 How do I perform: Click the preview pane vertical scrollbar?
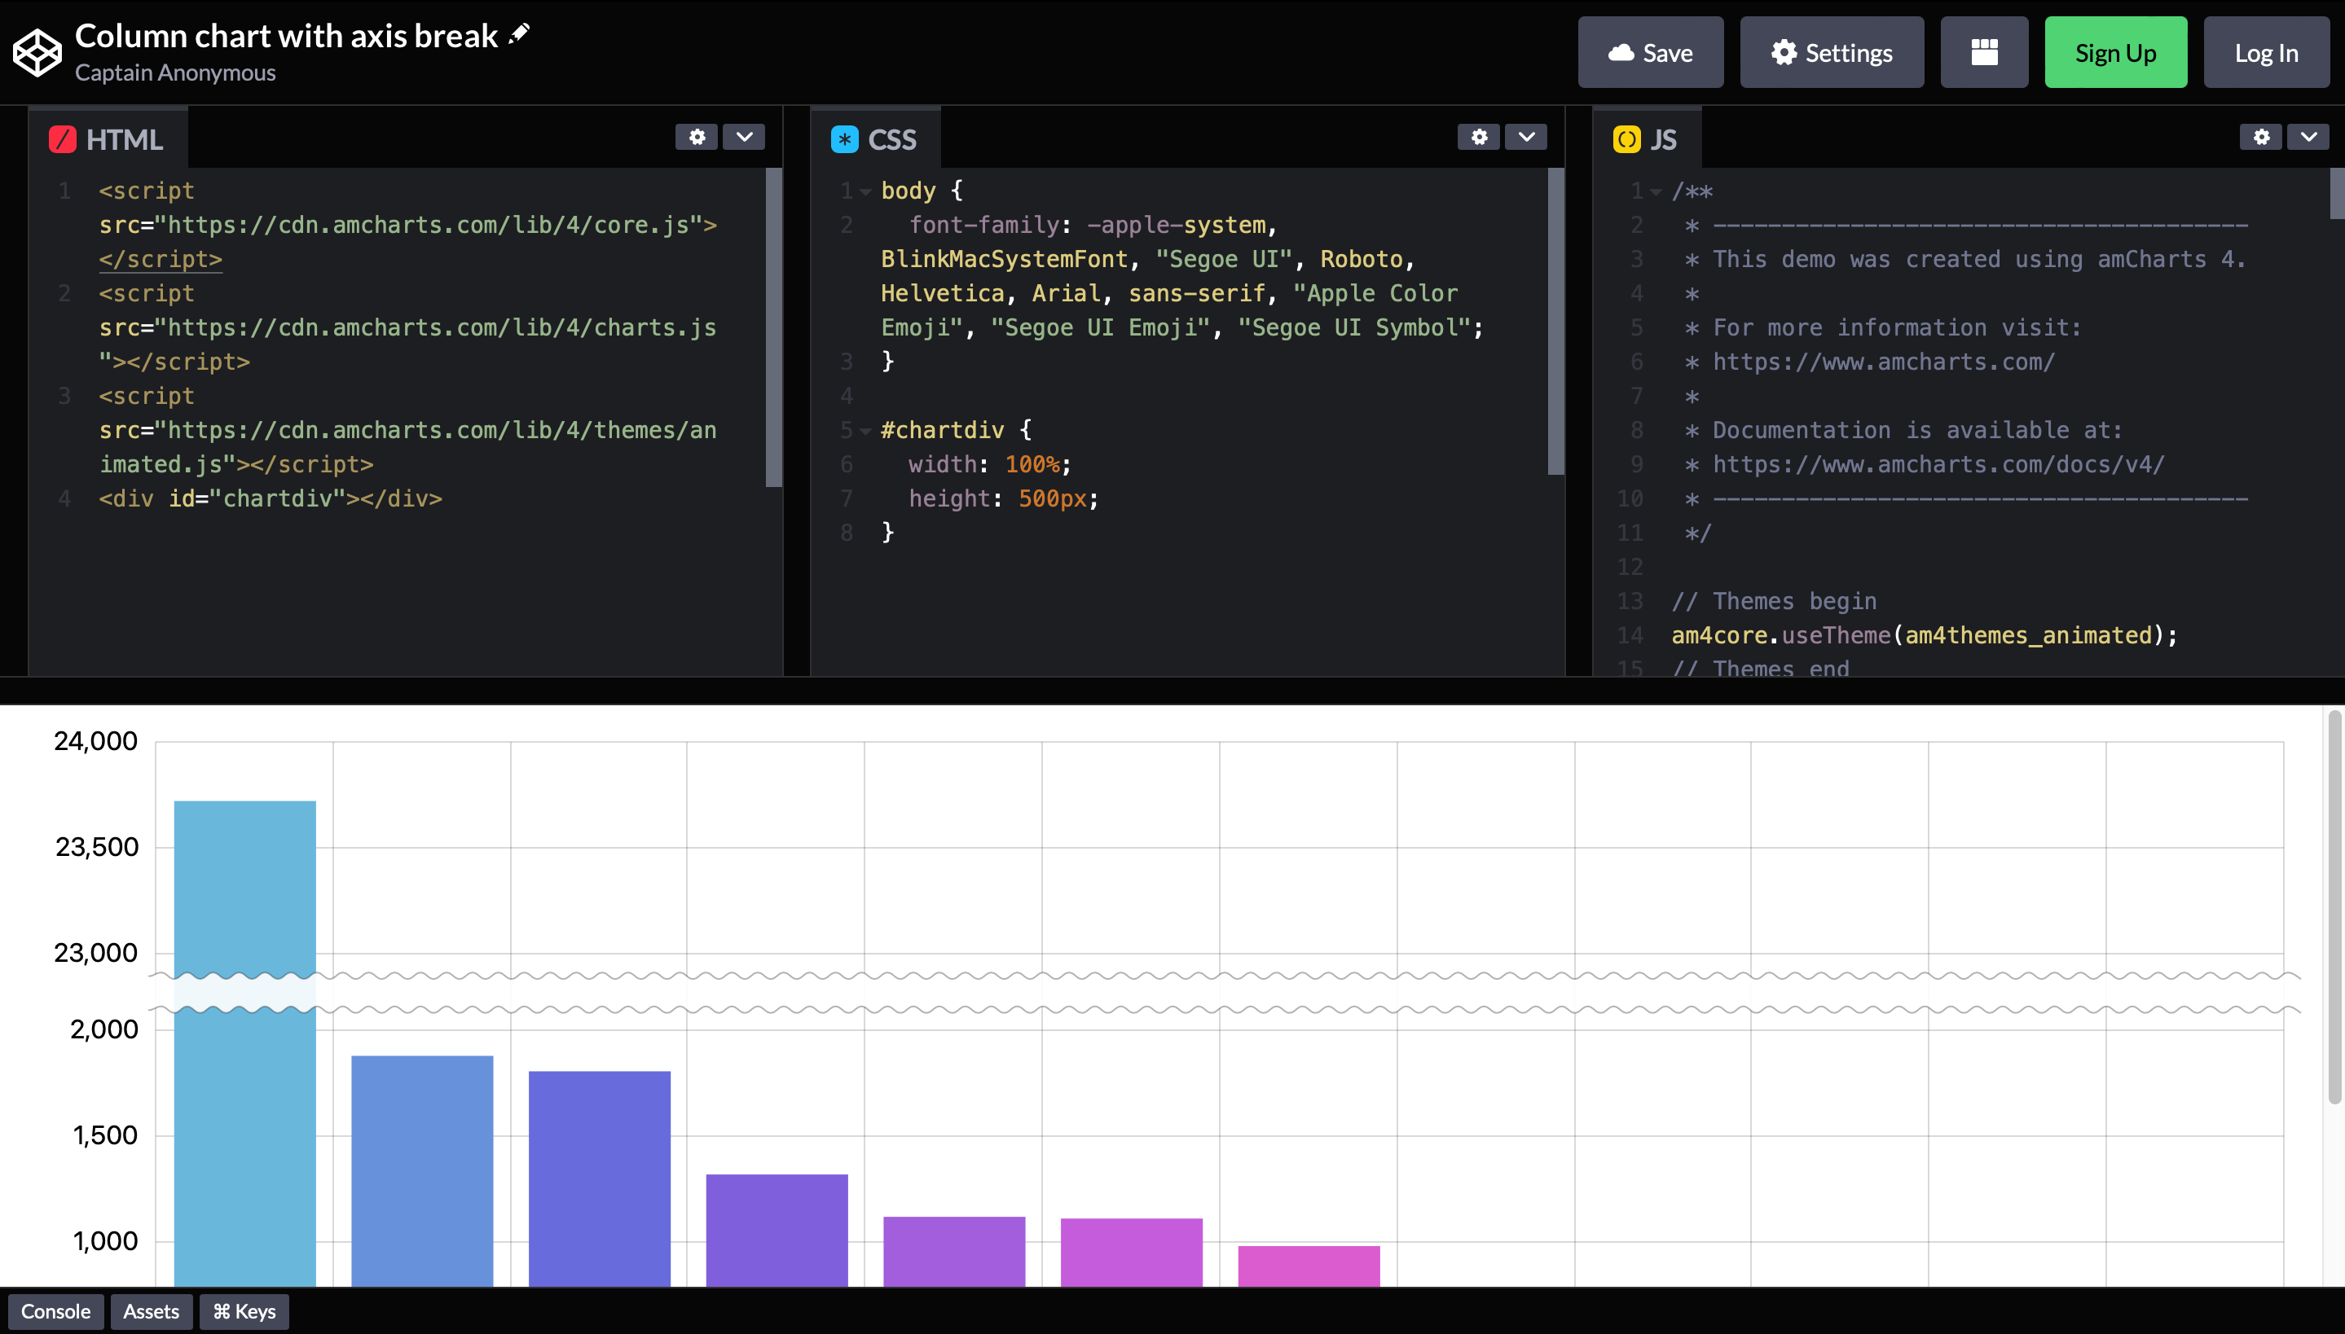click(x=2335, y=907)
